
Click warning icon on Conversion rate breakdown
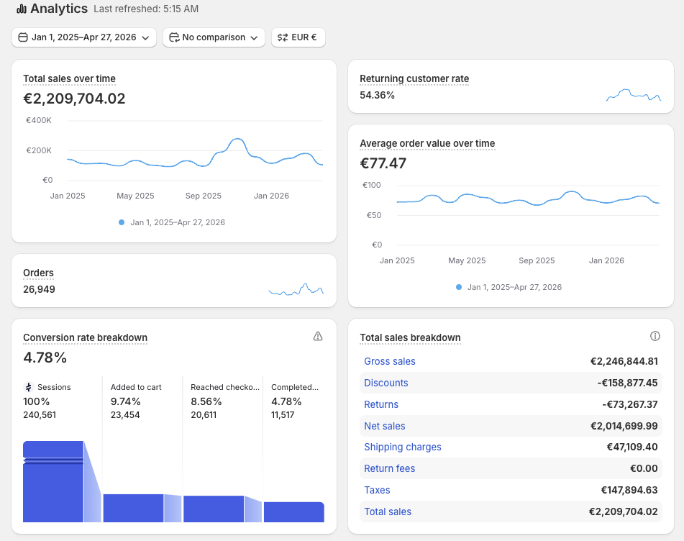click(318, 336)
